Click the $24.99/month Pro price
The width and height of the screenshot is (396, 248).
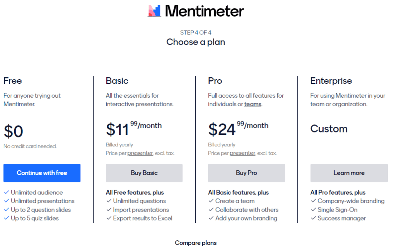(x=238, y=129)
